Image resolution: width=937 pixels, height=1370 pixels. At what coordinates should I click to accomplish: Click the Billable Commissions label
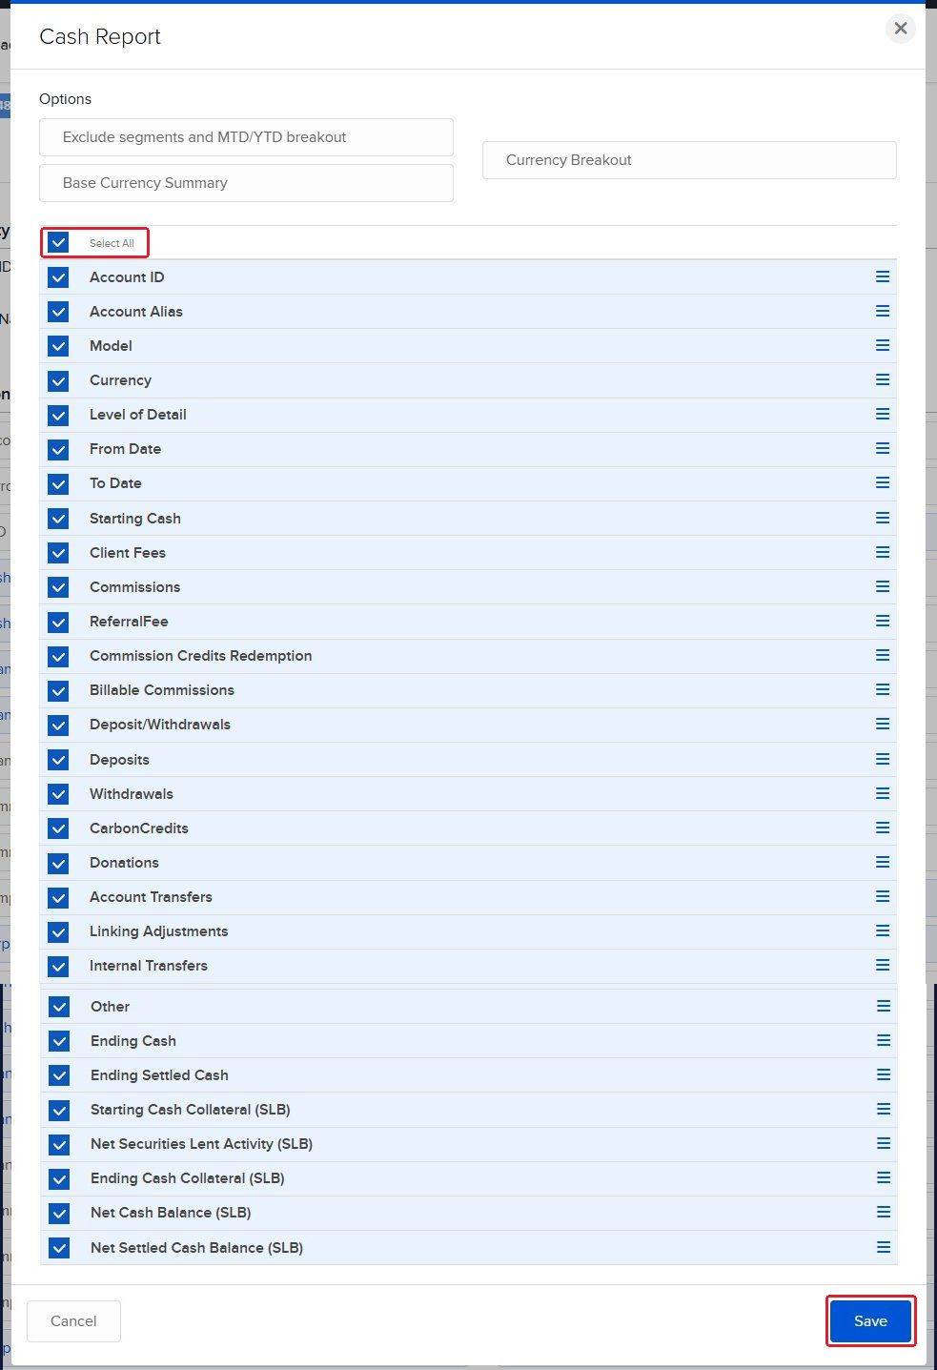point(162,690)
